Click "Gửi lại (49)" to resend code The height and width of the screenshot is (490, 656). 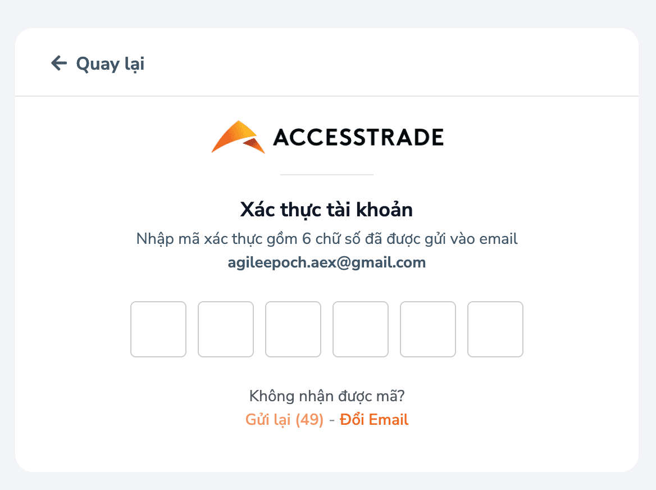pyautogui.click(x=285, y=420)
